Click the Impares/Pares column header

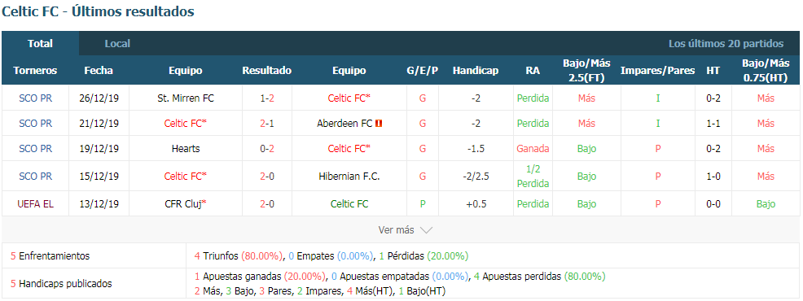tap(657, 71)
